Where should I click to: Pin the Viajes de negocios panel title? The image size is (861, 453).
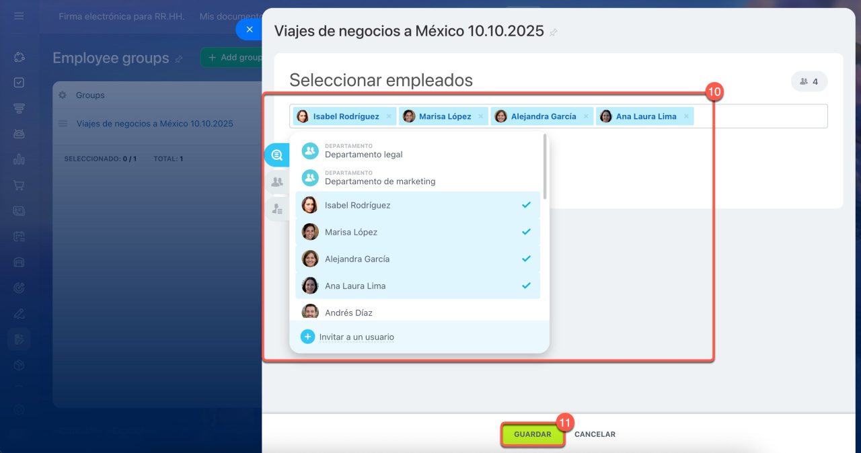pyautogui.click(x=554, y=32)
